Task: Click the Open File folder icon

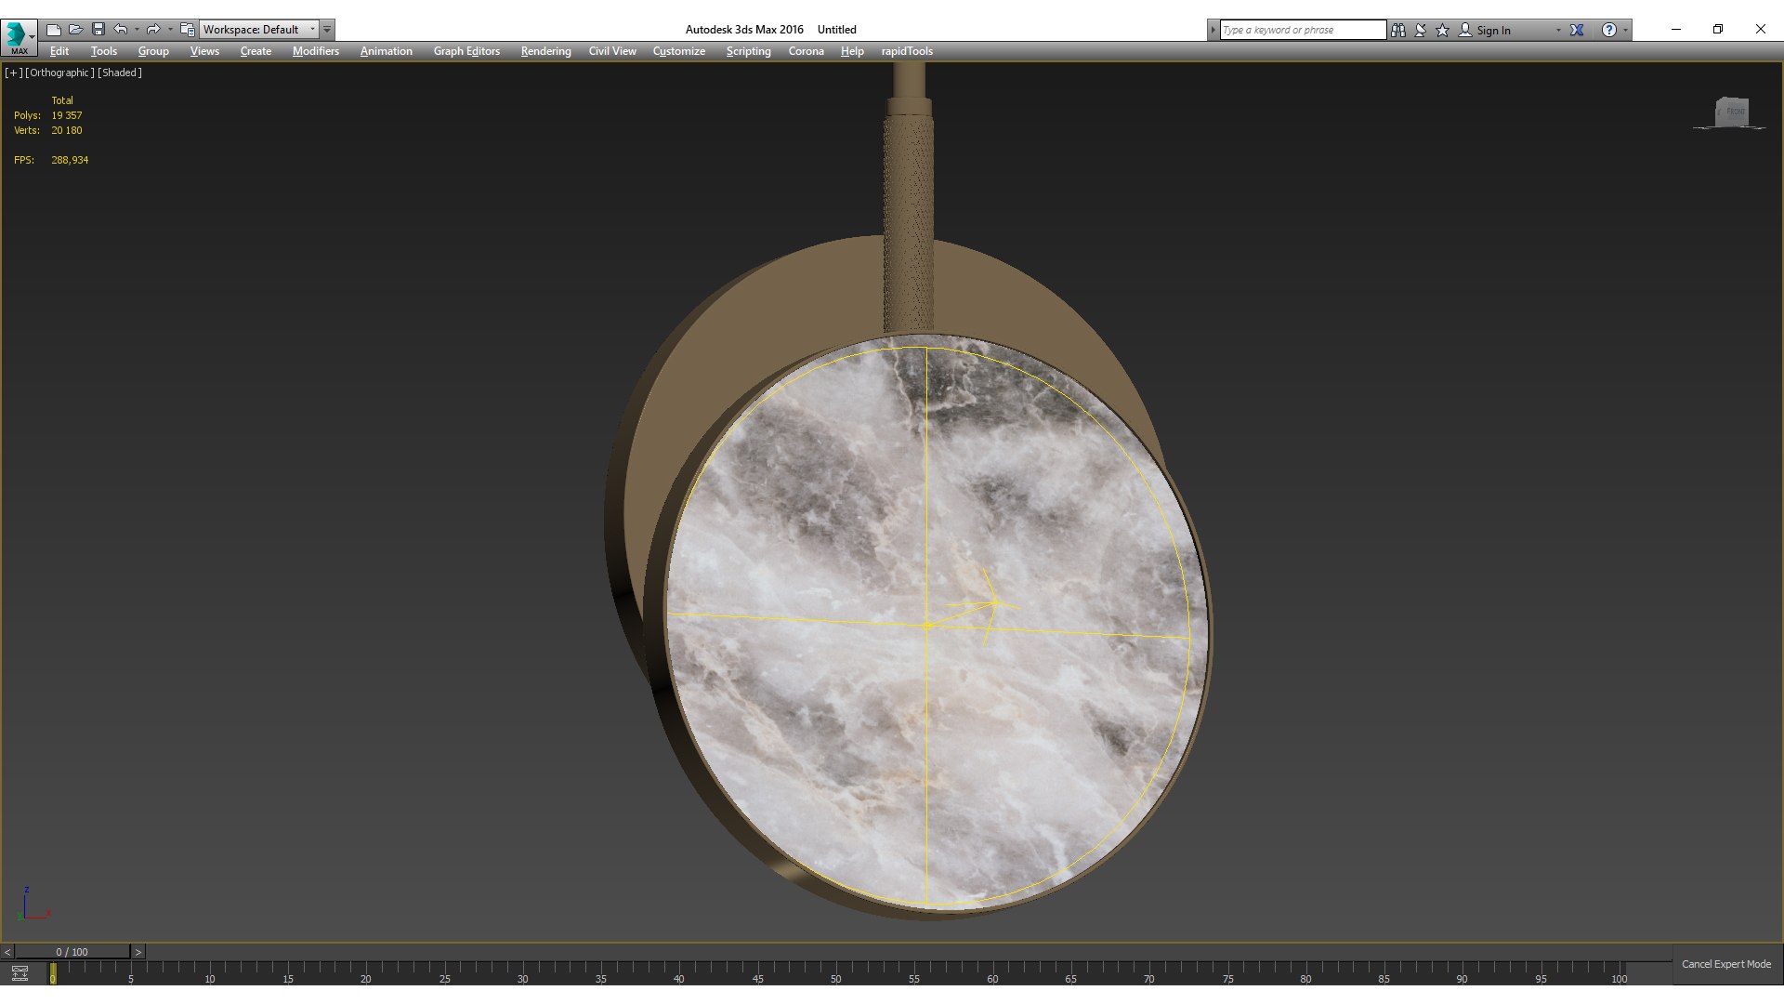Action: coord(76,30)
